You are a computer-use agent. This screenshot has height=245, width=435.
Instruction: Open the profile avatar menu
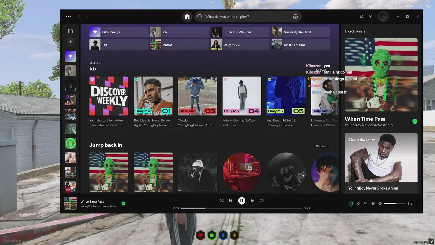[x=383, y=17]
